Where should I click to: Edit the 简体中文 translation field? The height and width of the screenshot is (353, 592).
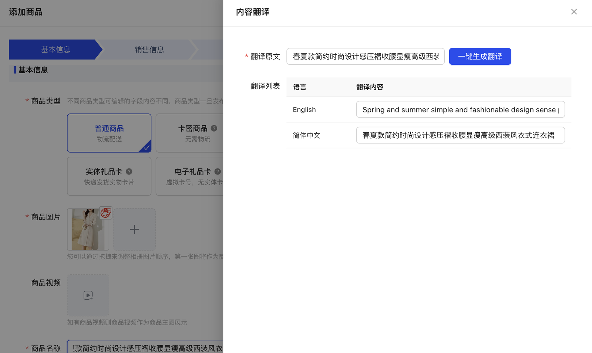click(460, 135)
